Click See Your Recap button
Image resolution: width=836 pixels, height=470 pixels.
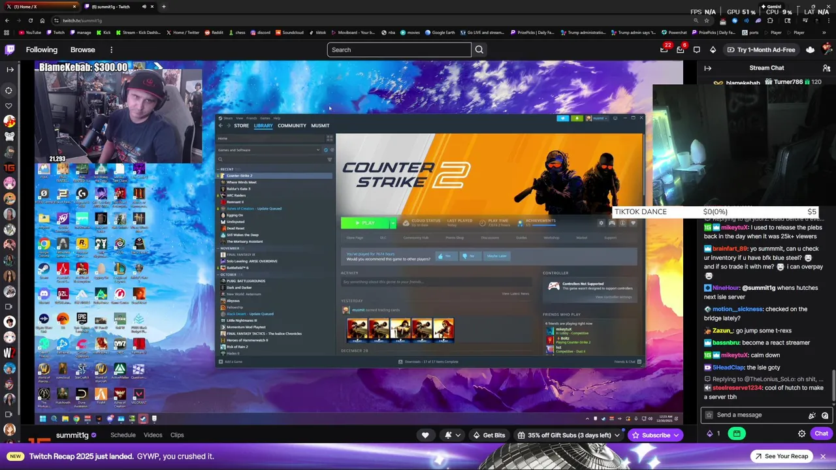point(781,456)
